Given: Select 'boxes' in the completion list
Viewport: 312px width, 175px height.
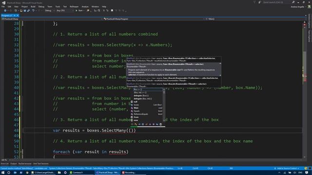Looking at the screenshot, I should (147, 105).
